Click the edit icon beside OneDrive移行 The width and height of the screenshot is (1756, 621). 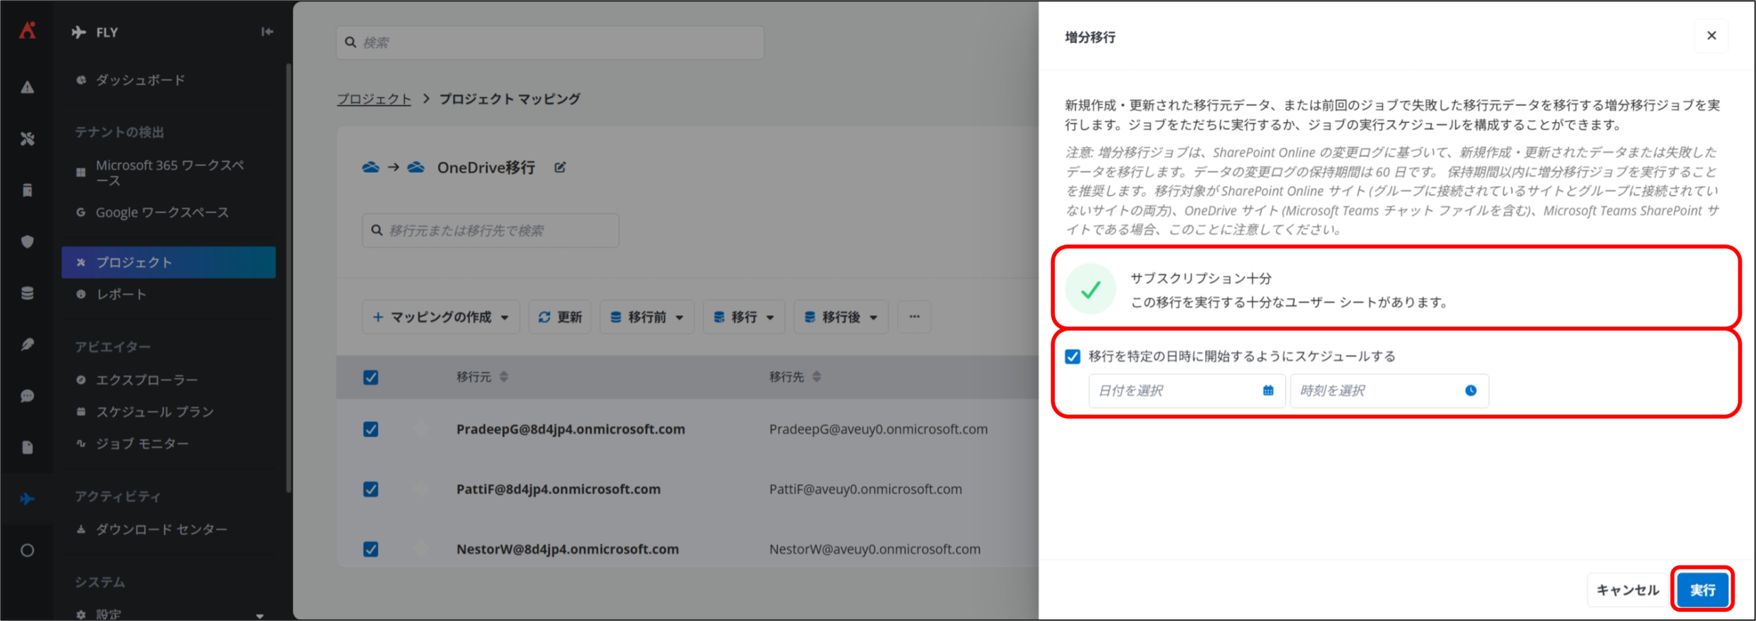point(560,167)
